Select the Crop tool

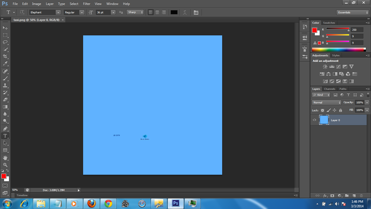pos(5,56)
